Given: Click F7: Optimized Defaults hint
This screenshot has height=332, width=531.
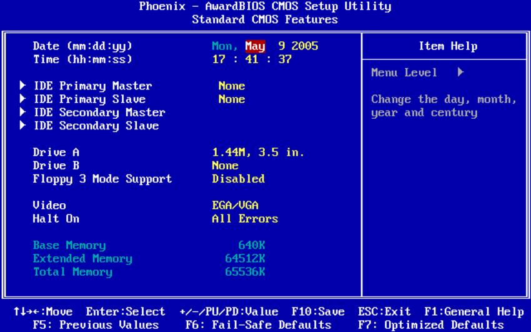Looking at the screenshot, I should click(x=431, y=325).
